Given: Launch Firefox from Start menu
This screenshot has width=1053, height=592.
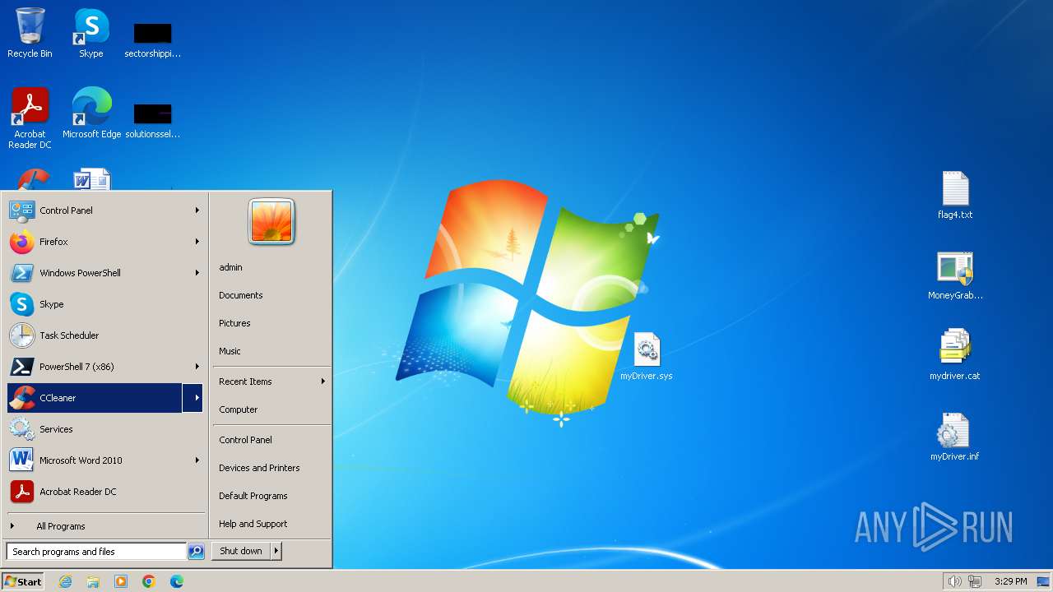Looking at the screenshot, I should pos(96,242).
